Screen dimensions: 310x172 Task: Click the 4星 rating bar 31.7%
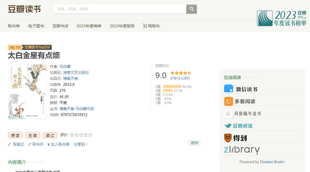tap(168, 90)
